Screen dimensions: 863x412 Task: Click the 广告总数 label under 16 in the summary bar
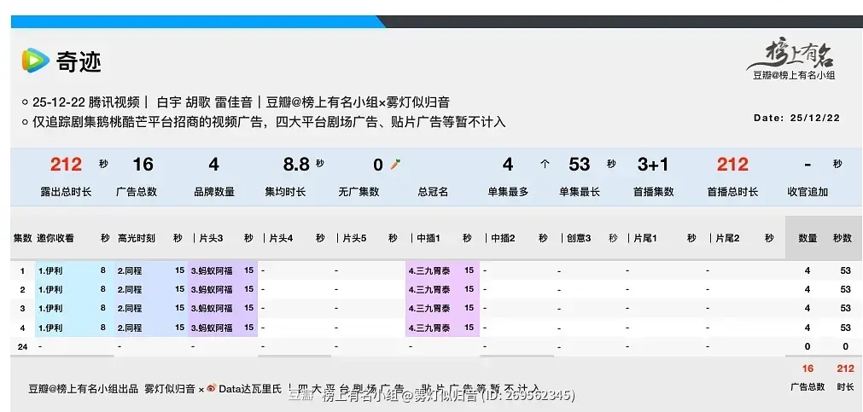pos(137,192)
